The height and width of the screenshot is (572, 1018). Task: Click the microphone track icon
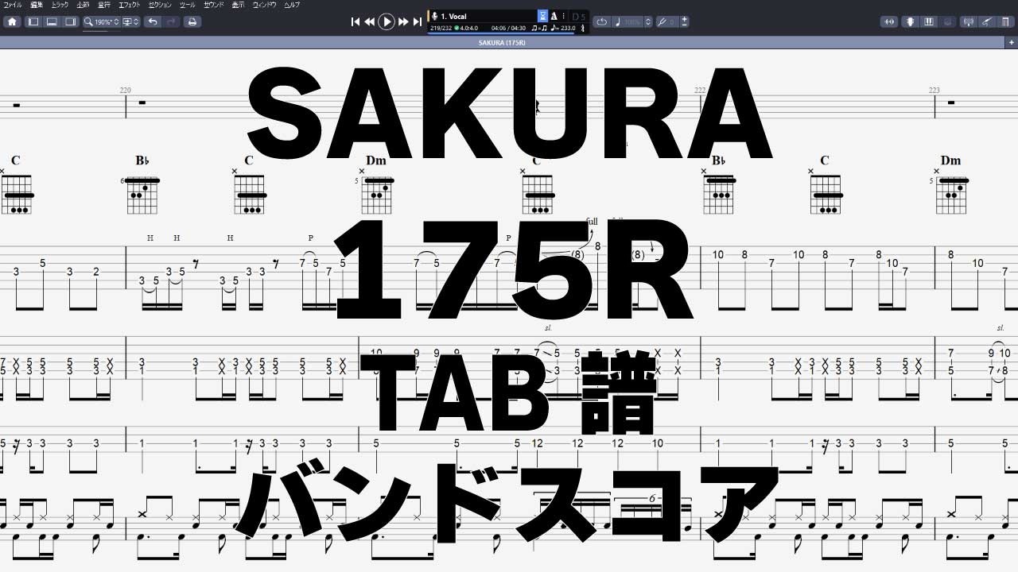click(434, 16)
